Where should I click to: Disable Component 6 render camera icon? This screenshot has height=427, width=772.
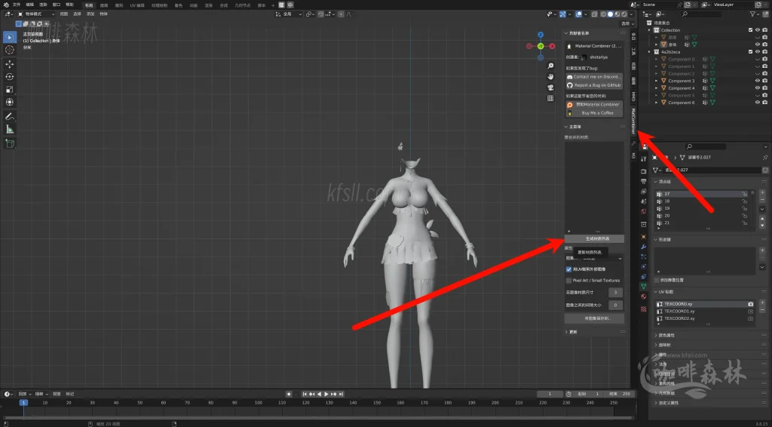pos(765,103)
